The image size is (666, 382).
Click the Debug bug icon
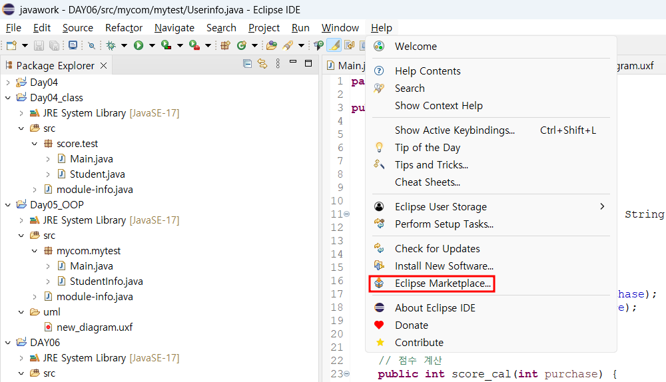111,45
